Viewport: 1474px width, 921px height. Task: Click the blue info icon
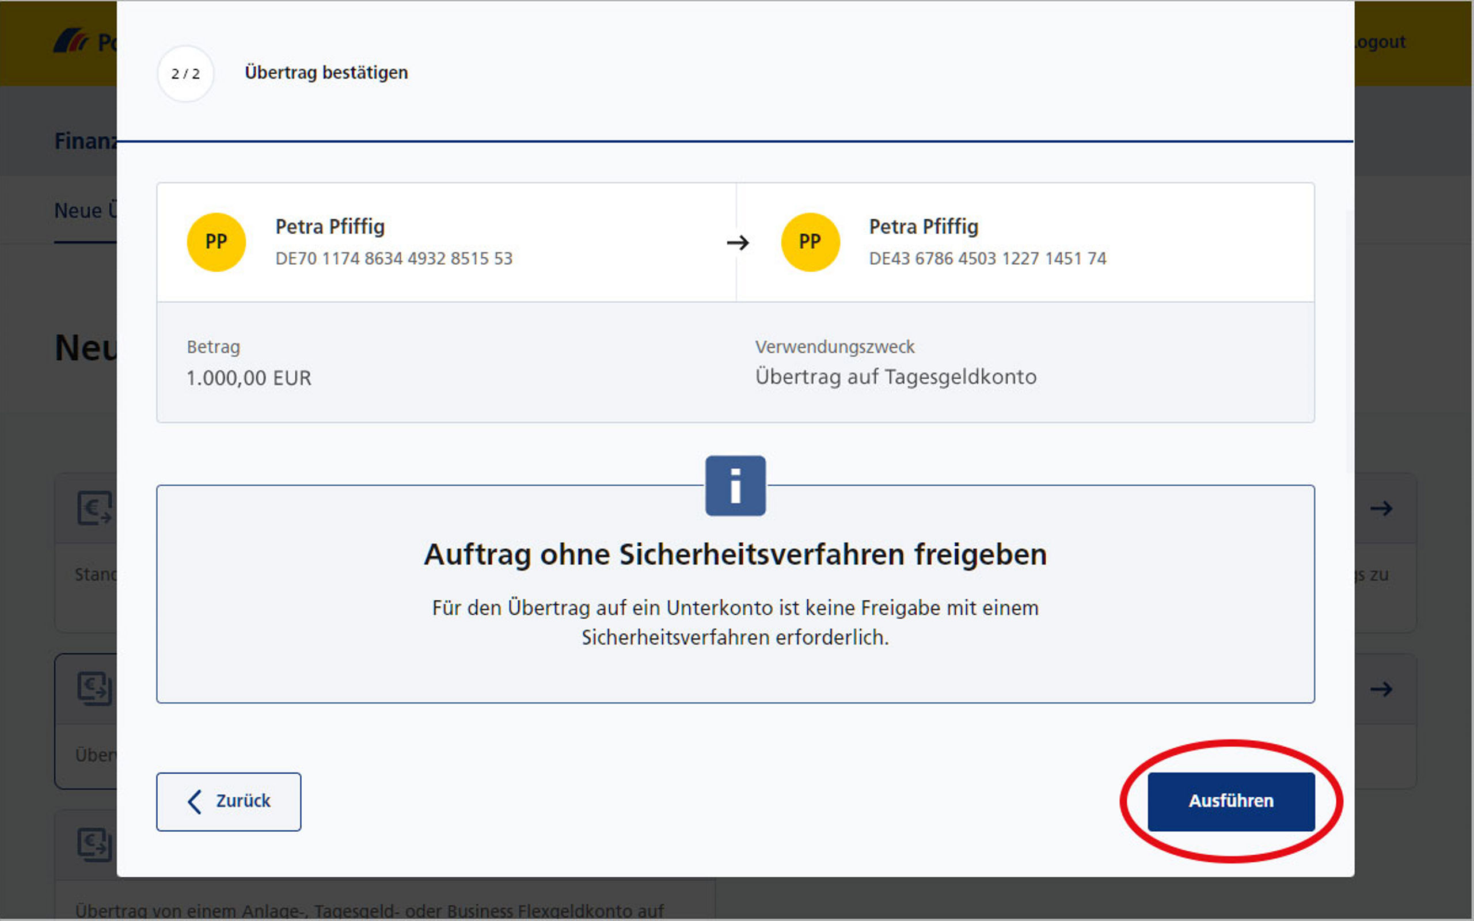(735, 485)
